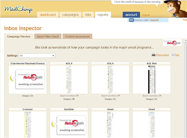Switch to Content Assessment tab
Screen dimensions: 187x138
point(77,36)
